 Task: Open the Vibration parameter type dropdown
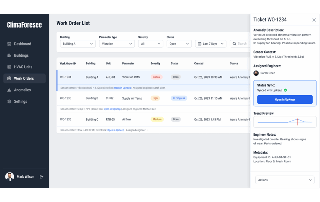tap(117, 44)
